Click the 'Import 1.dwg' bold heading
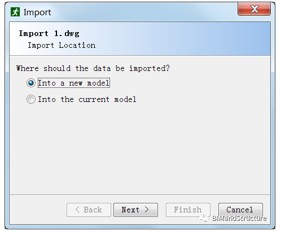 pyautogui.click(x=49, y=34)
